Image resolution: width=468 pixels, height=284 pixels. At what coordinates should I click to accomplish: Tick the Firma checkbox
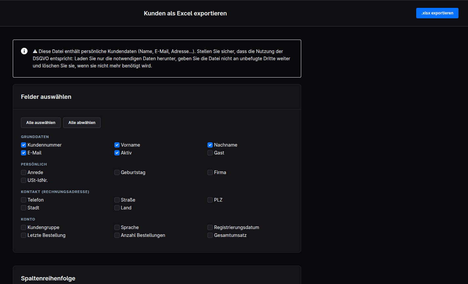coord(210,172)
